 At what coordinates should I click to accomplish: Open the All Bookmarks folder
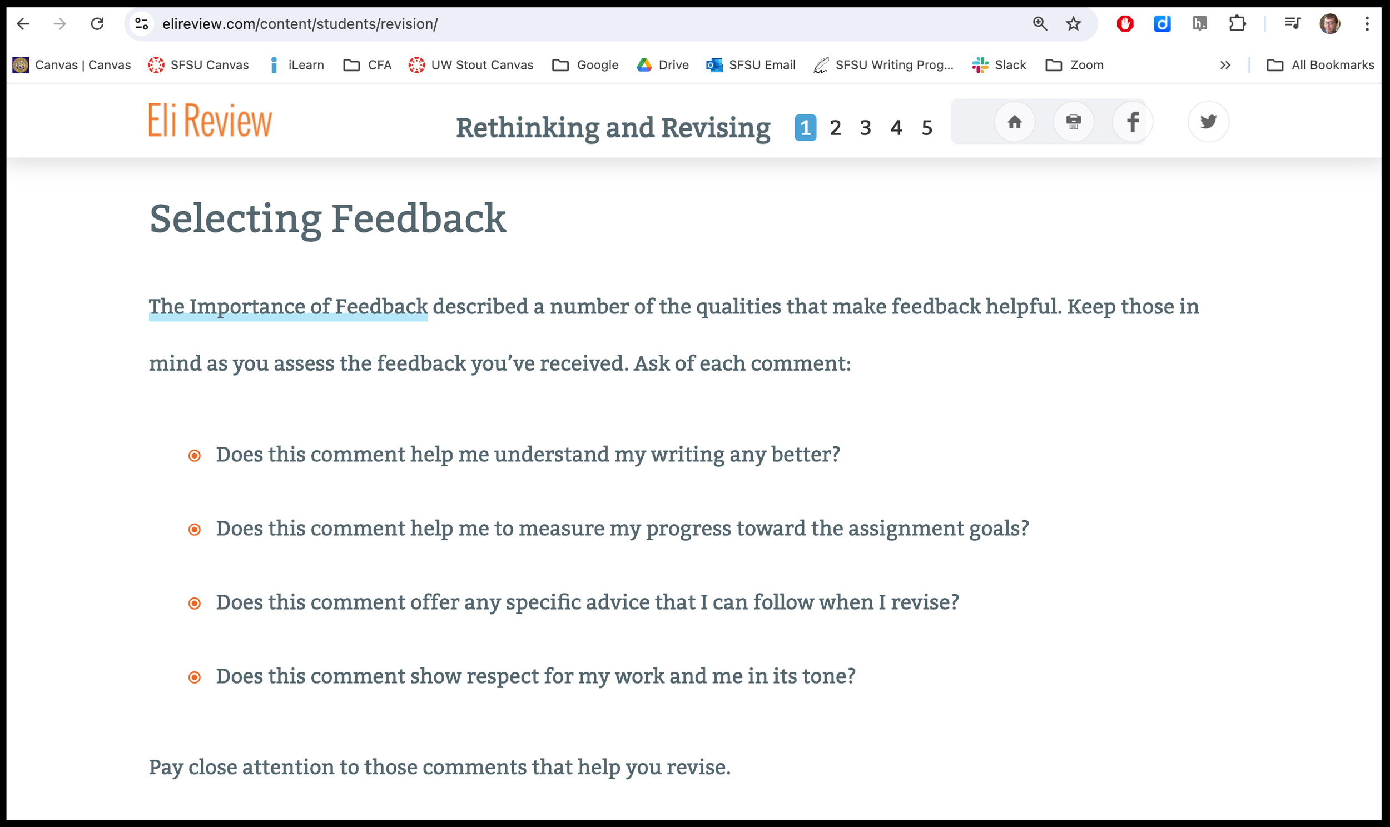click(1320, 65)
